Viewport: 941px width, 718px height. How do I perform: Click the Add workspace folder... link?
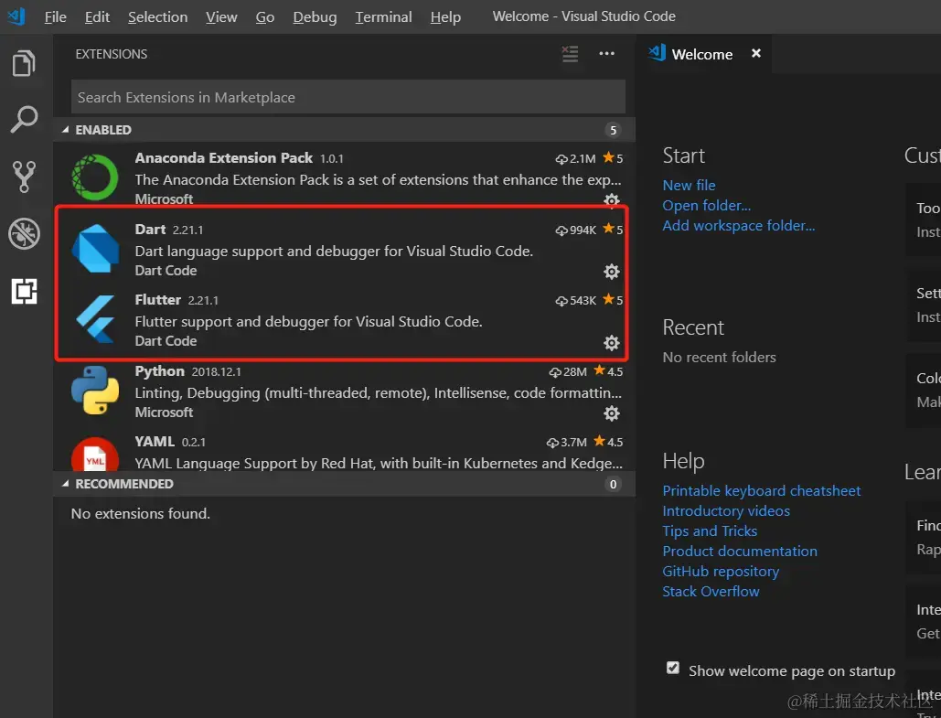coord(739,226)
